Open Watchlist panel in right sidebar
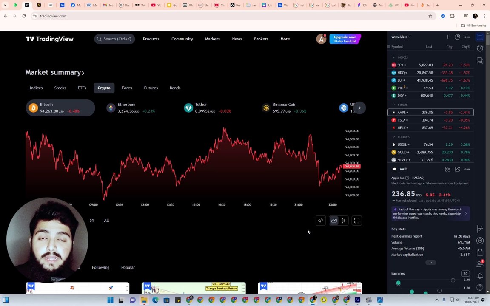Screen dimensions: 490x306 [480, 37]
